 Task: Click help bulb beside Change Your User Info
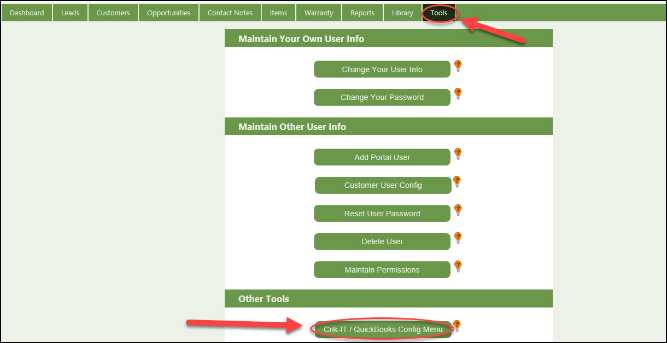click(458, 66)
